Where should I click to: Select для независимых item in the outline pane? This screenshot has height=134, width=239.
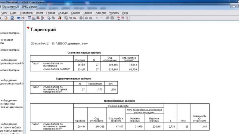click(x=12, y=107)
